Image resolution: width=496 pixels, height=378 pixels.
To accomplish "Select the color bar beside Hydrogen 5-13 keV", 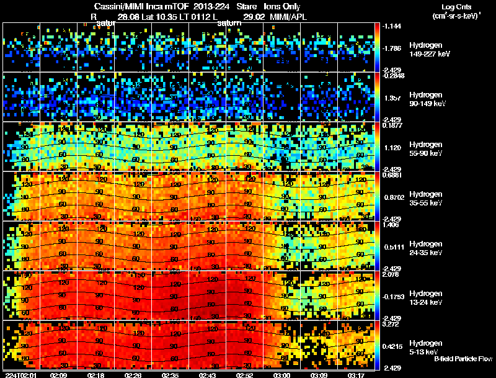I will coord(378,345).
